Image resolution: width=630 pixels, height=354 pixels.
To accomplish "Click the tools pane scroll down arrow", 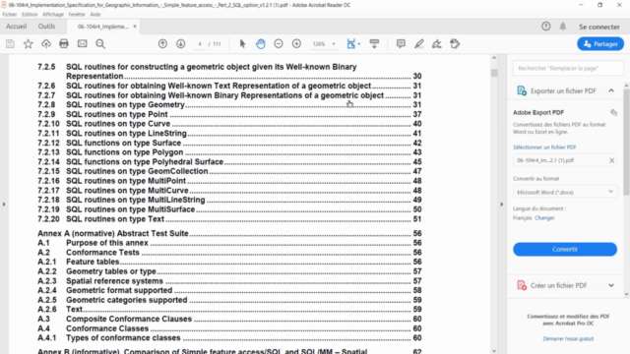I will (626, 294).
